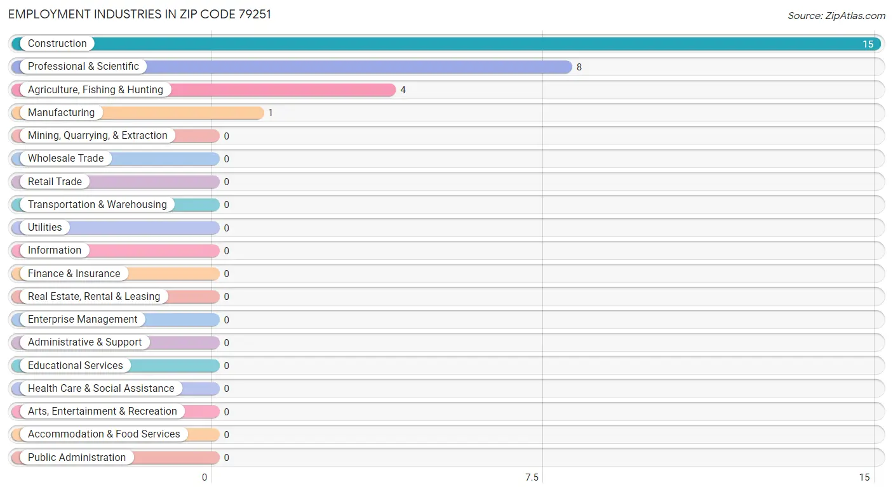Click the Utilities label
The width and height of the screenshot is (893, 492).
click(45, 228)
